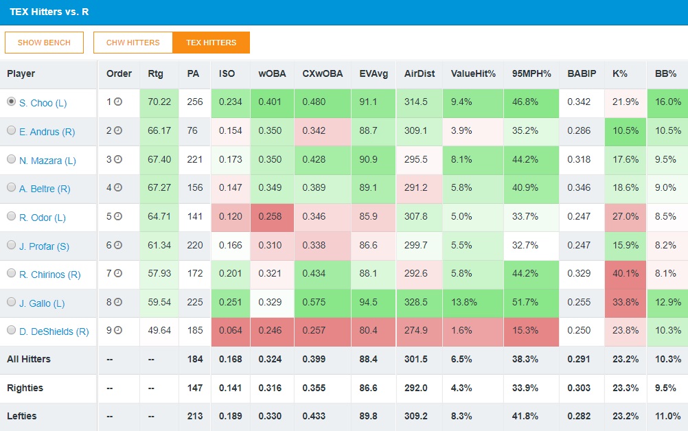Click the Righties row label

coord(25,388)
